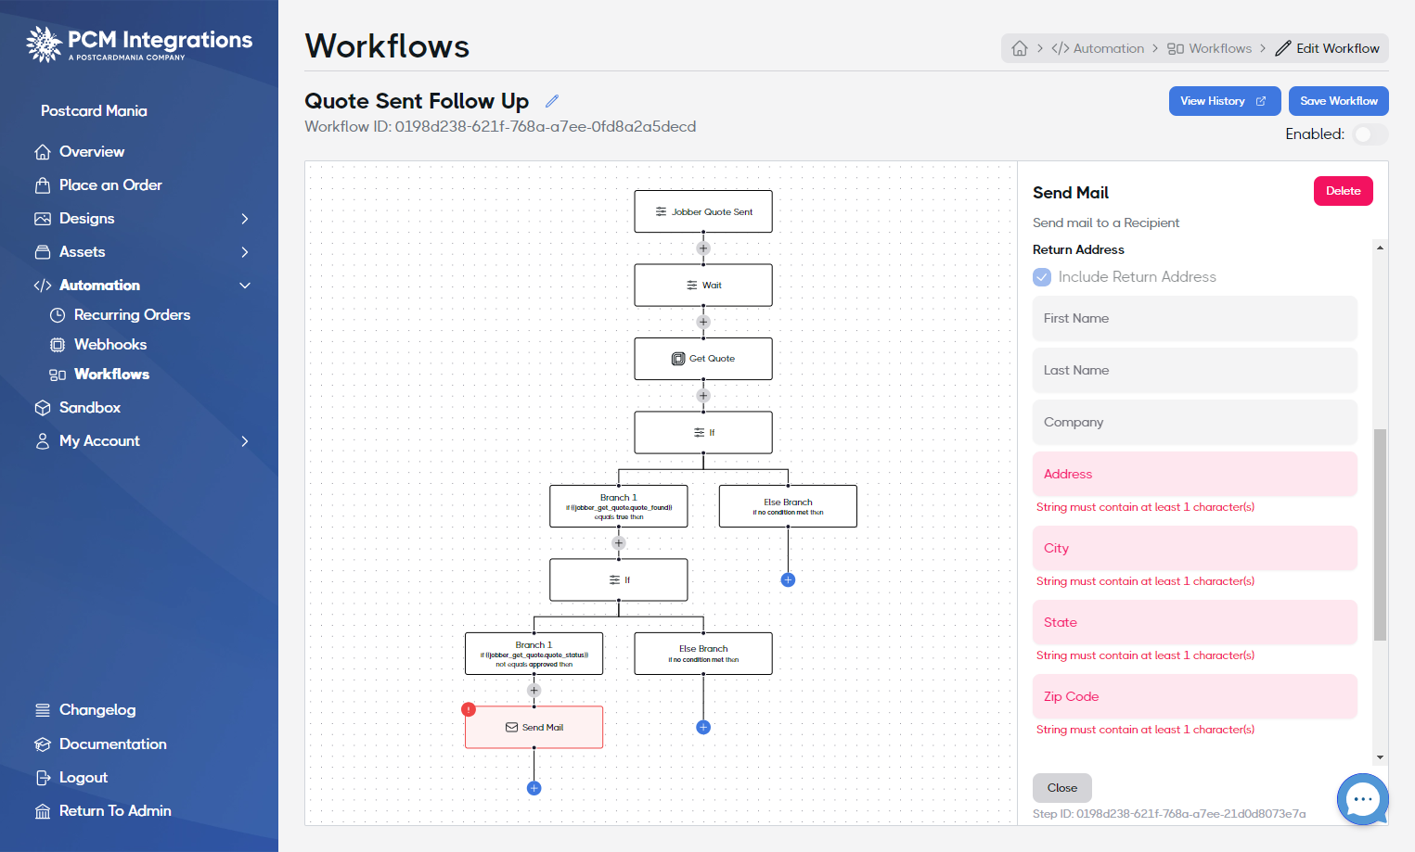1415x852 pixels.
Task: Click blue plus below Send Mail node
Action: tap(534, 789)
